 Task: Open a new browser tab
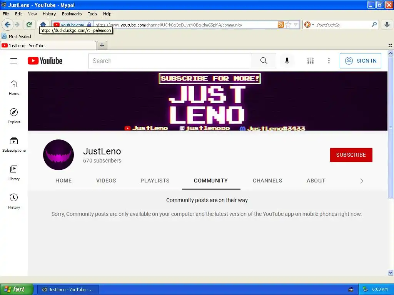102,45
